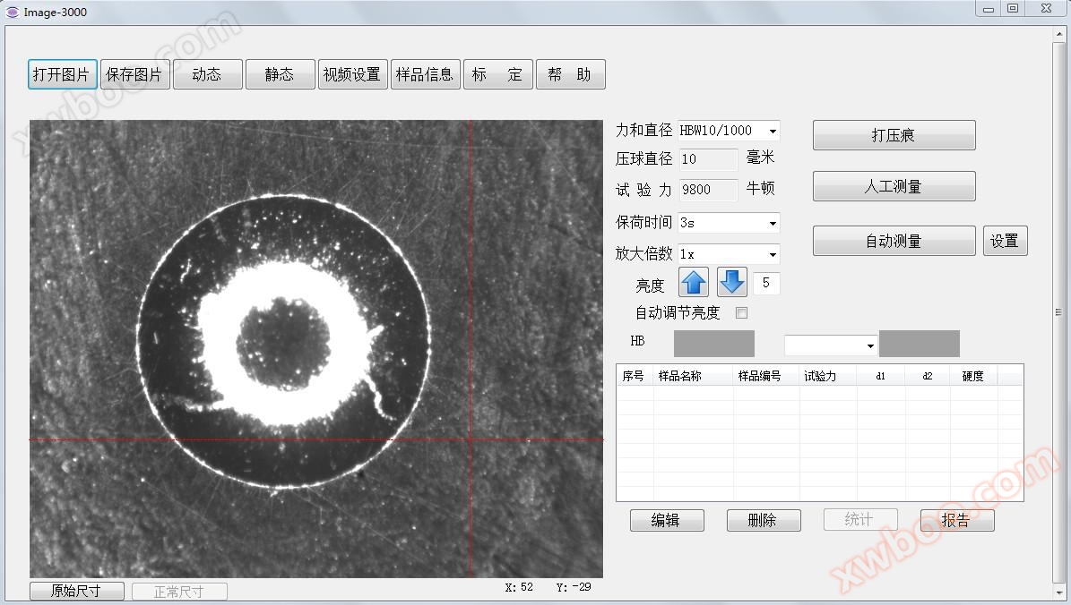This screenshot has height=605, width=1071.
Task: Switch to 动态 live mode
Action: [207, 74]
